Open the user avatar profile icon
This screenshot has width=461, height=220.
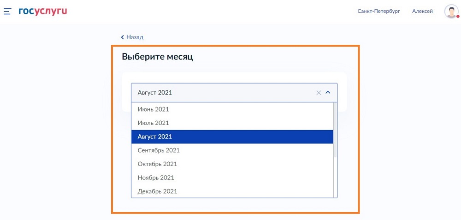click(451, 12)
